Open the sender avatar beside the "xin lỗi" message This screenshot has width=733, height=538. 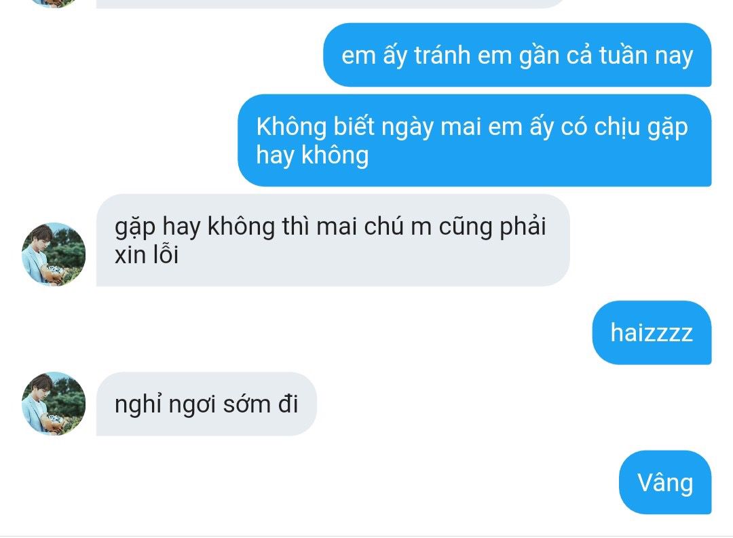point(54,254)
